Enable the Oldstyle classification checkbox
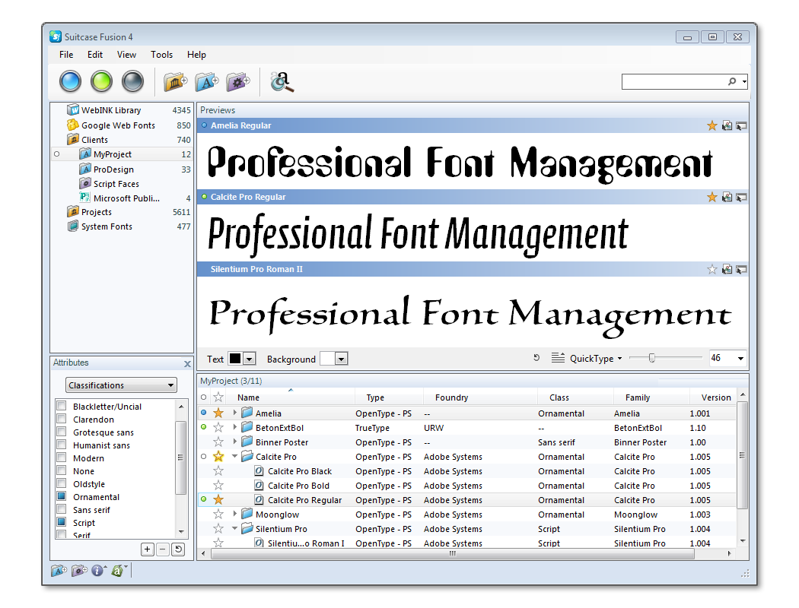799x608 pixels. coord(61,484)
